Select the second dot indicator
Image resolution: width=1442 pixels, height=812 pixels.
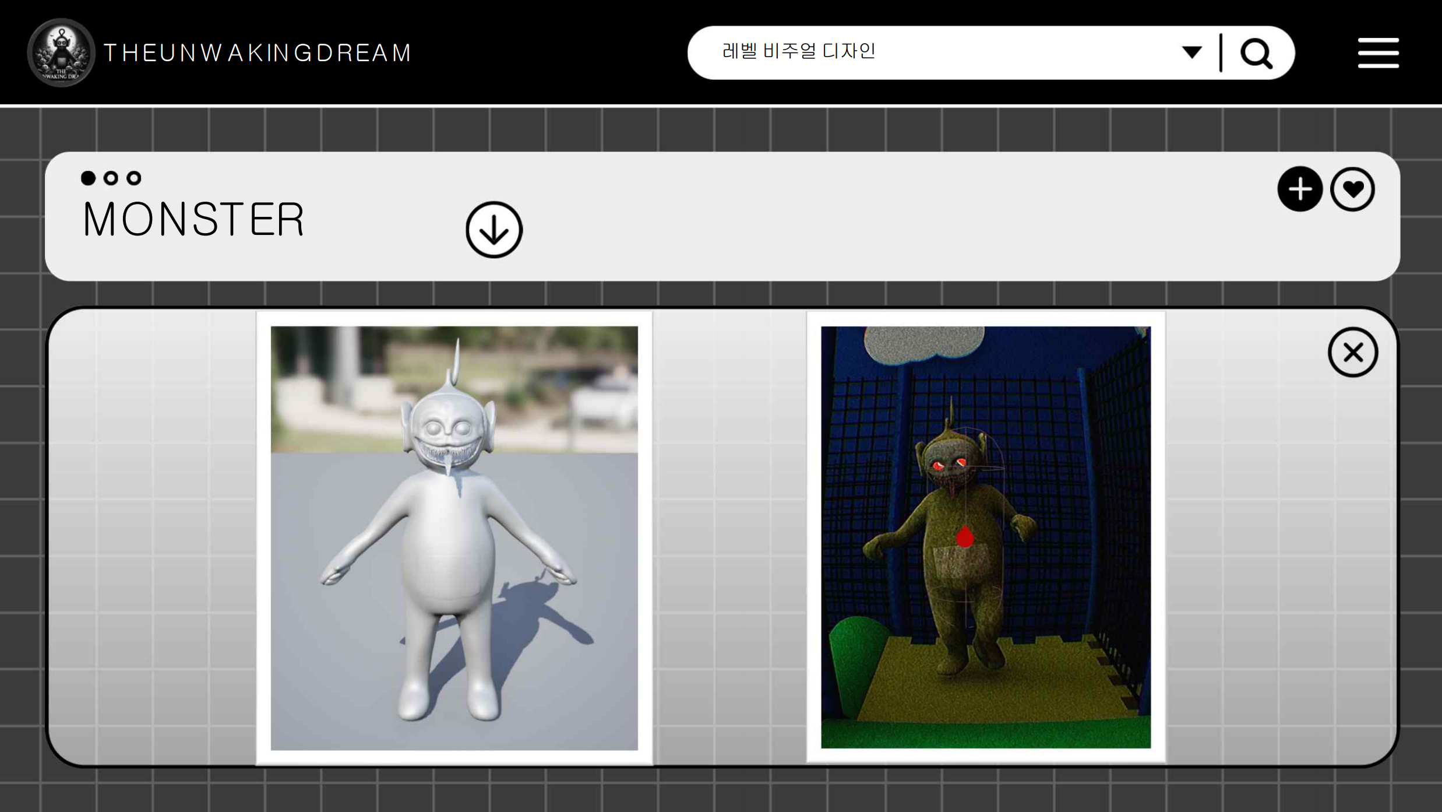pos(111,178)
